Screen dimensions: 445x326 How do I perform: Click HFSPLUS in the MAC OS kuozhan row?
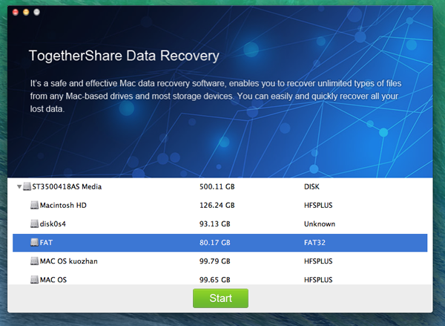coord(318,261)
